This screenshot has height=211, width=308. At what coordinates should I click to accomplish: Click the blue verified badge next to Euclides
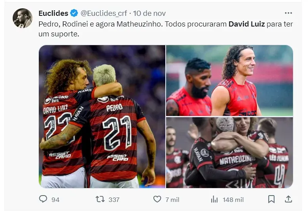pyautogui.click(x=74, y=13)
